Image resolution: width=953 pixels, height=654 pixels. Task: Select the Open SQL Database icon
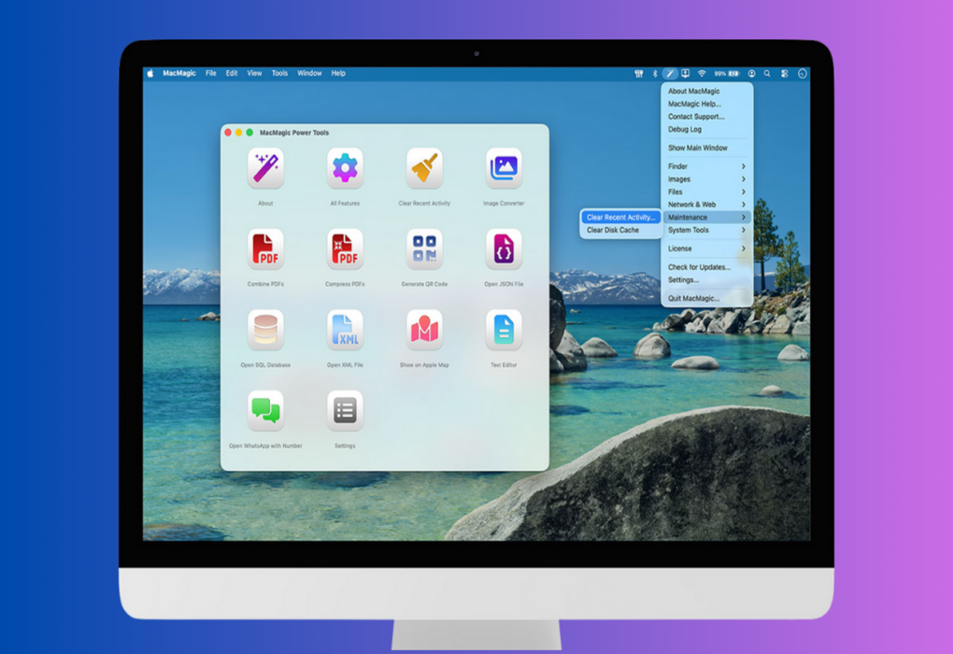(x=265, y=330)
